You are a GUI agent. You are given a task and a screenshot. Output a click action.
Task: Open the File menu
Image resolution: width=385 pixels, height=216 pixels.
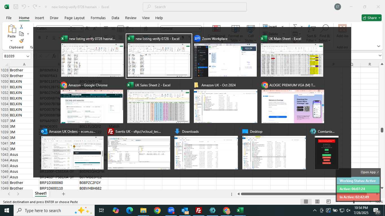click(x=9, y=18)
